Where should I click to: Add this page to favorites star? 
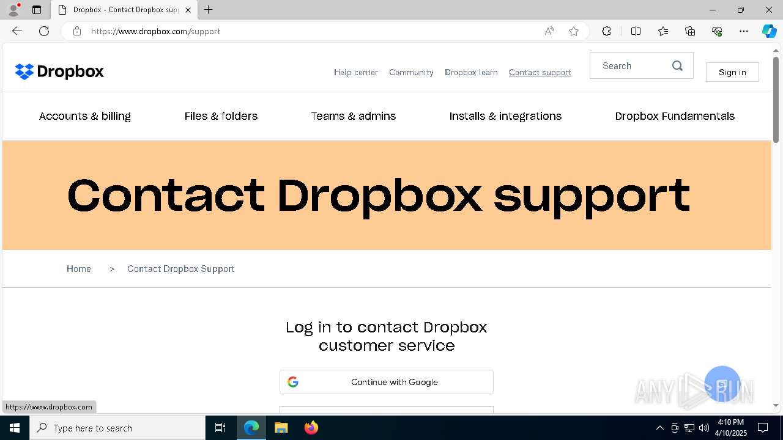(x=574, y=31)
